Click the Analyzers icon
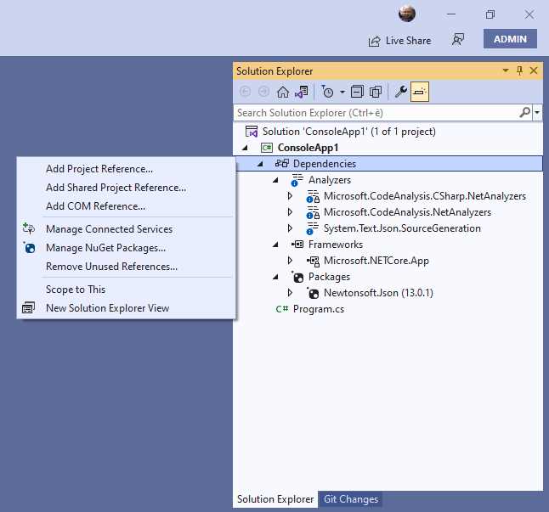The image size is (549, 512). pos(297,180)
